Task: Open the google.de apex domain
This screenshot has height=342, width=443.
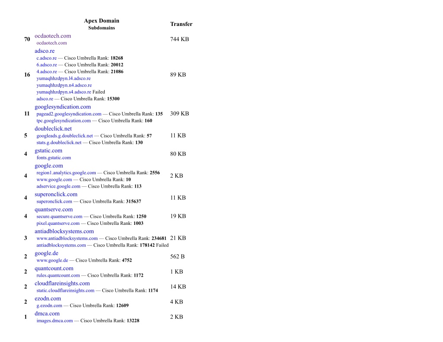Action: [46, 253]
